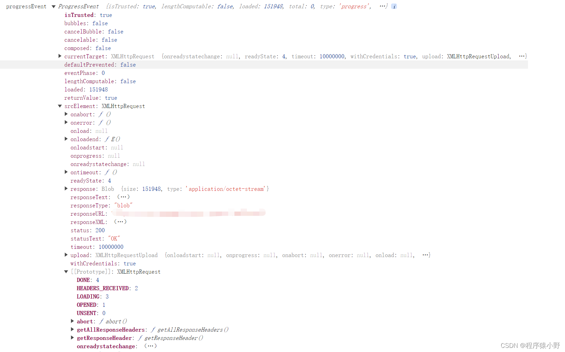The width and height of the screenshot is (565, 352).
Task: Collapse the srcElement XMLHttpRequest node
Action: pyautogui.click(x=60, y=106)
